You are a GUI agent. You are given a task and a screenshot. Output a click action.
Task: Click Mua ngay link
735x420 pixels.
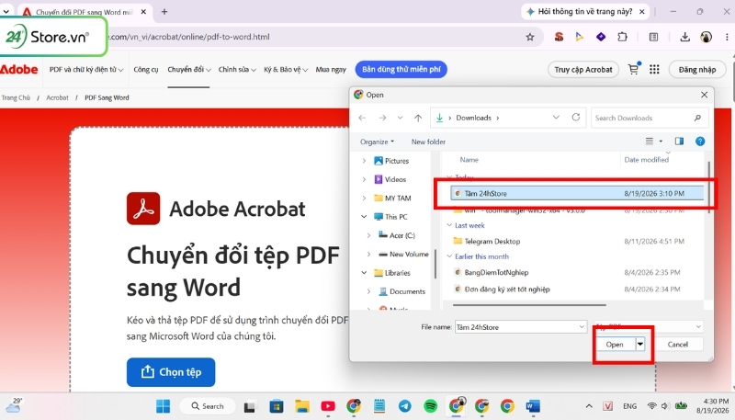pos(331,69)
